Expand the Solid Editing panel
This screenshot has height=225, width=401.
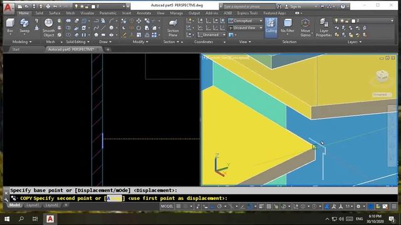tap(78, 42)
